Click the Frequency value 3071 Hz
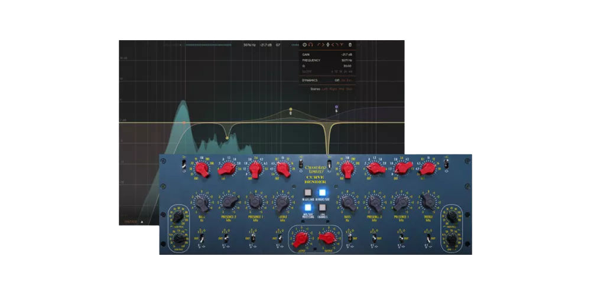 tap(347, 60)
